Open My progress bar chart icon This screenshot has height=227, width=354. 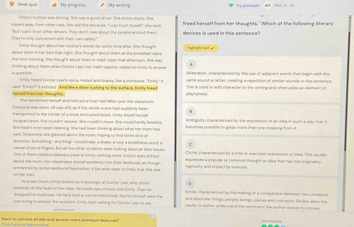tap(54, 5)
